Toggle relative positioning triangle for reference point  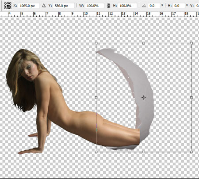(x=44, y=6)
